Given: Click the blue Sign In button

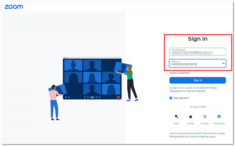Looking at the screenshot, I should tap(197, 80).
